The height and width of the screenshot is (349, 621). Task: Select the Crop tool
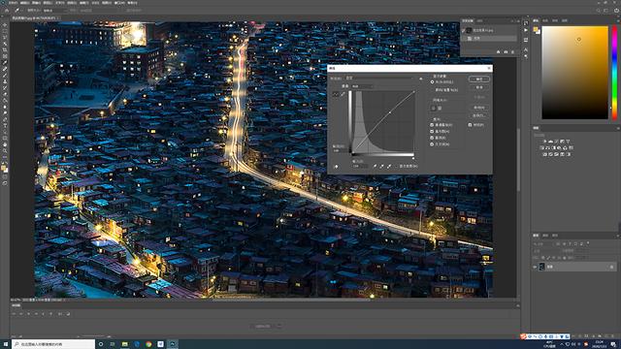[5, 49]
